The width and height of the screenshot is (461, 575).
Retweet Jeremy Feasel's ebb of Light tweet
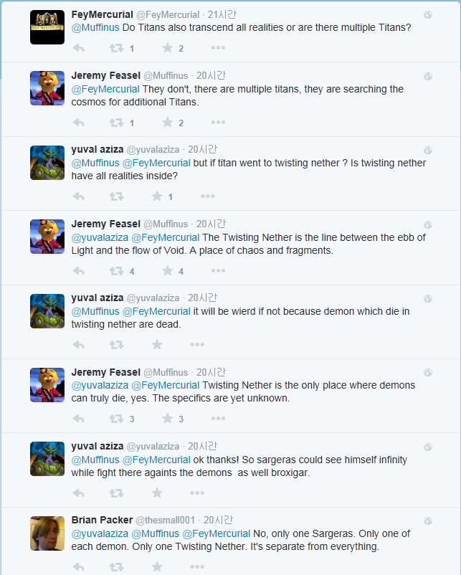115,271
